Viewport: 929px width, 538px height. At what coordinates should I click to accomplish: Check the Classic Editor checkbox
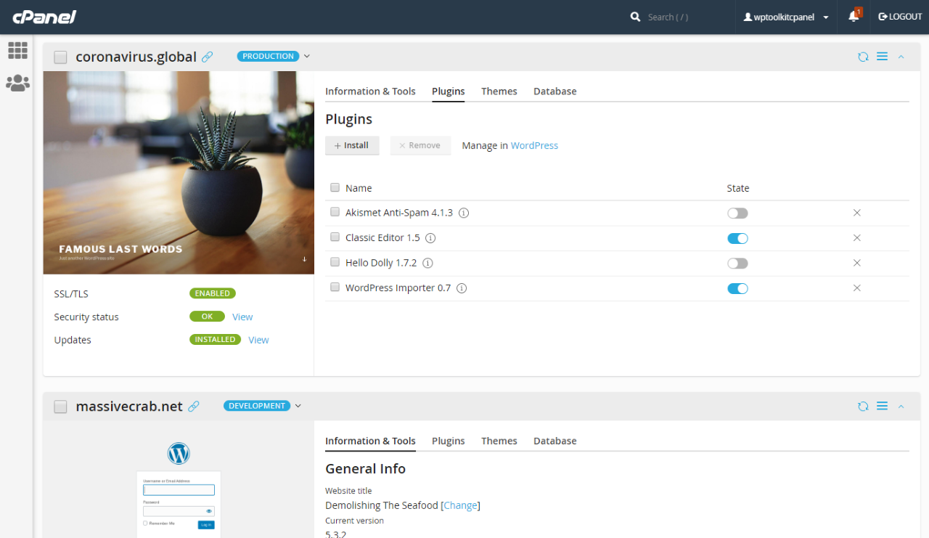coord(335,237)
